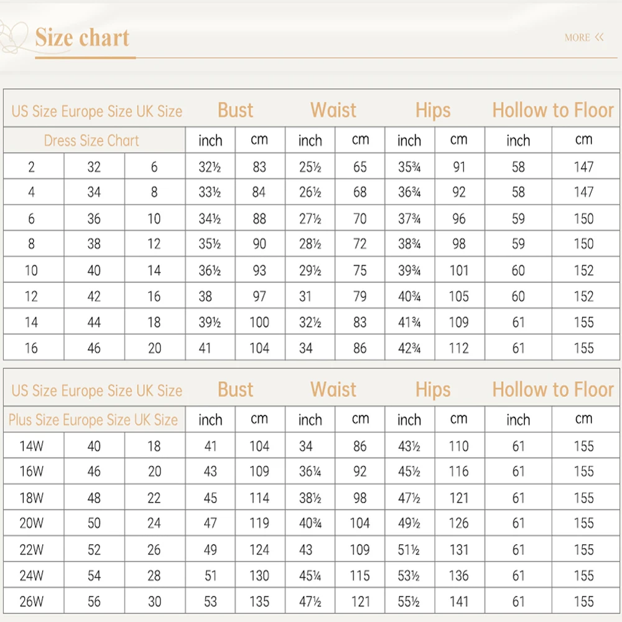Select the Dress Size Chart header cell

coord(91,141)
